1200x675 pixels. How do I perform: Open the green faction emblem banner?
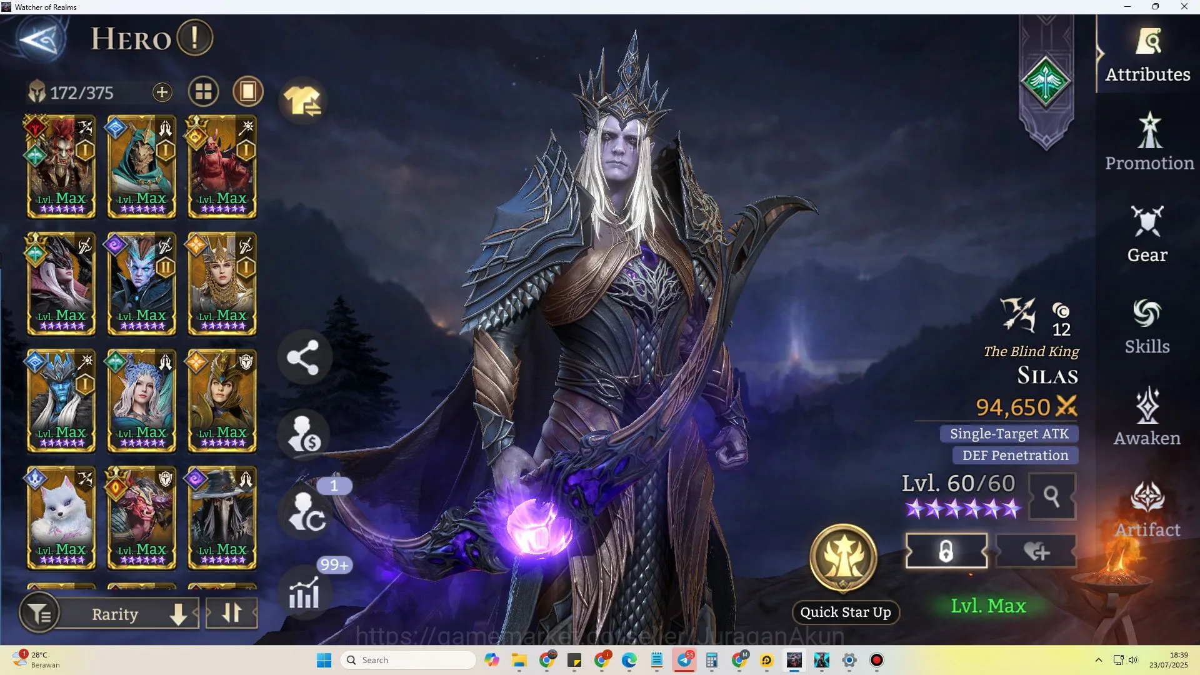click(1046, 81)
